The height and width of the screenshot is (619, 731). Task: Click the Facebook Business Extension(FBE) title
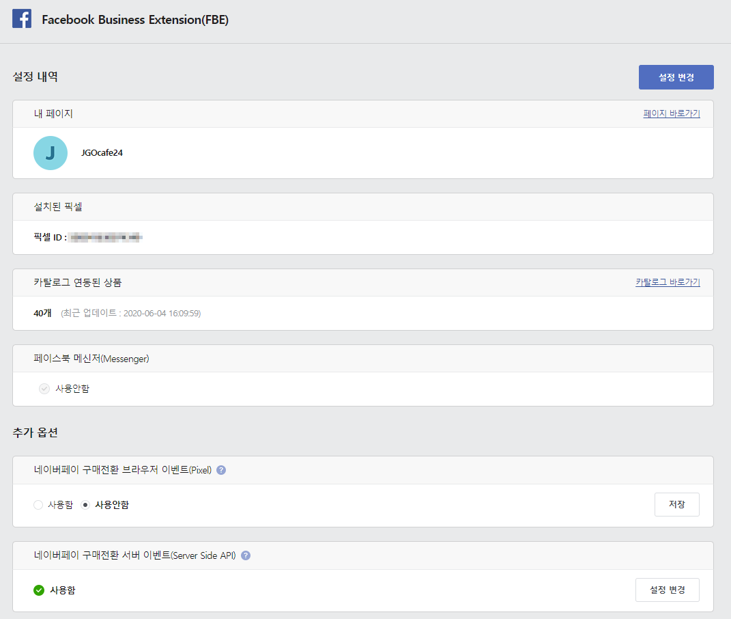135,20
